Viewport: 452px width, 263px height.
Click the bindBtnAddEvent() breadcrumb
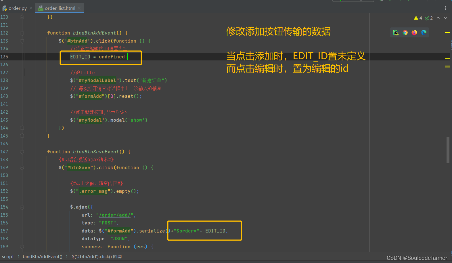pos(43,256)
